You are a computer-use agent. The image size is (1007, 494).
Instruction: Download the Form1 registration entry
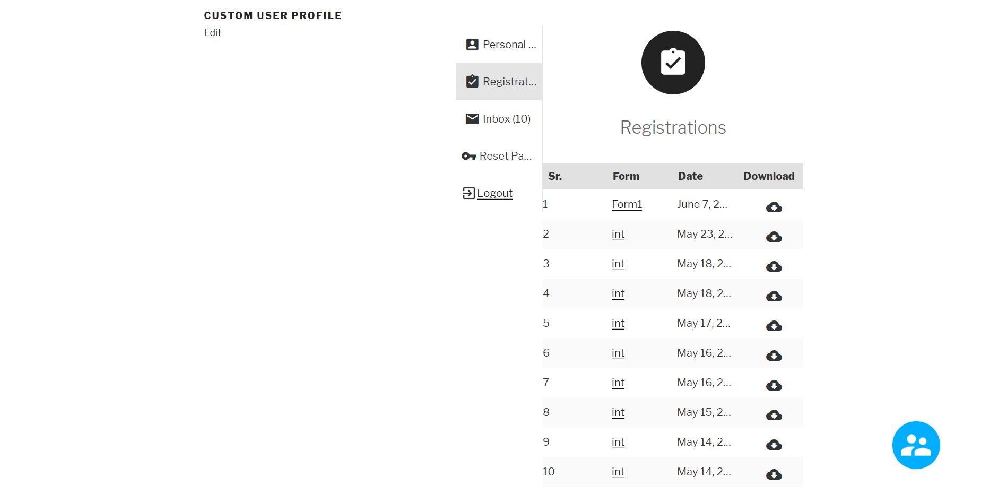pos(774,207)
